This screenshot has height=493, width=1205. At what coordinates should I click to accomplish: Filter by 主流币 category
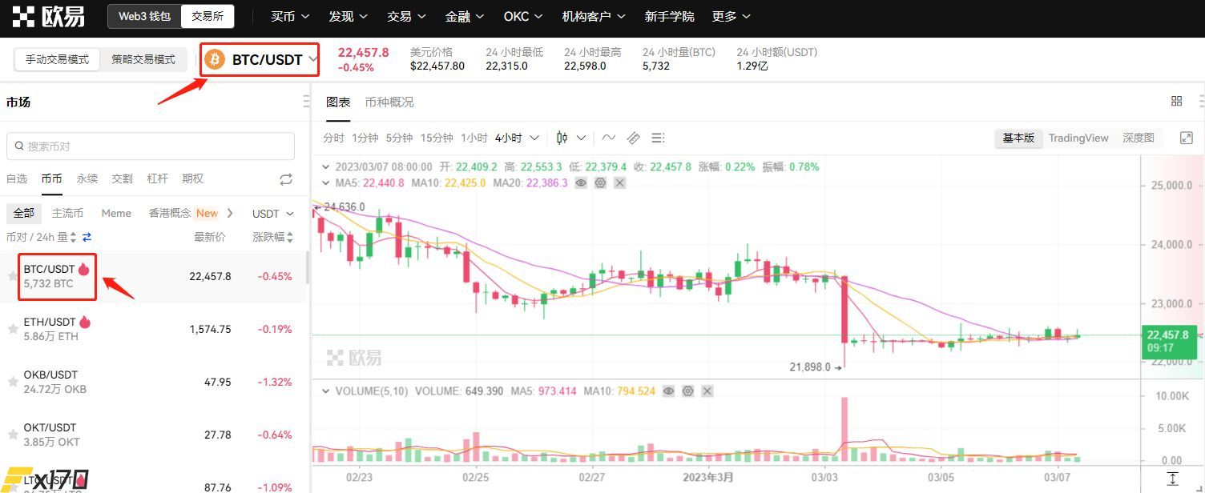[67, 214]
